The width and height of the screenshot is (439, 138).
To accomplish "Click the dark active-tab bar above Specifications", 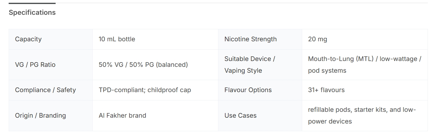I will pos(32,3).
